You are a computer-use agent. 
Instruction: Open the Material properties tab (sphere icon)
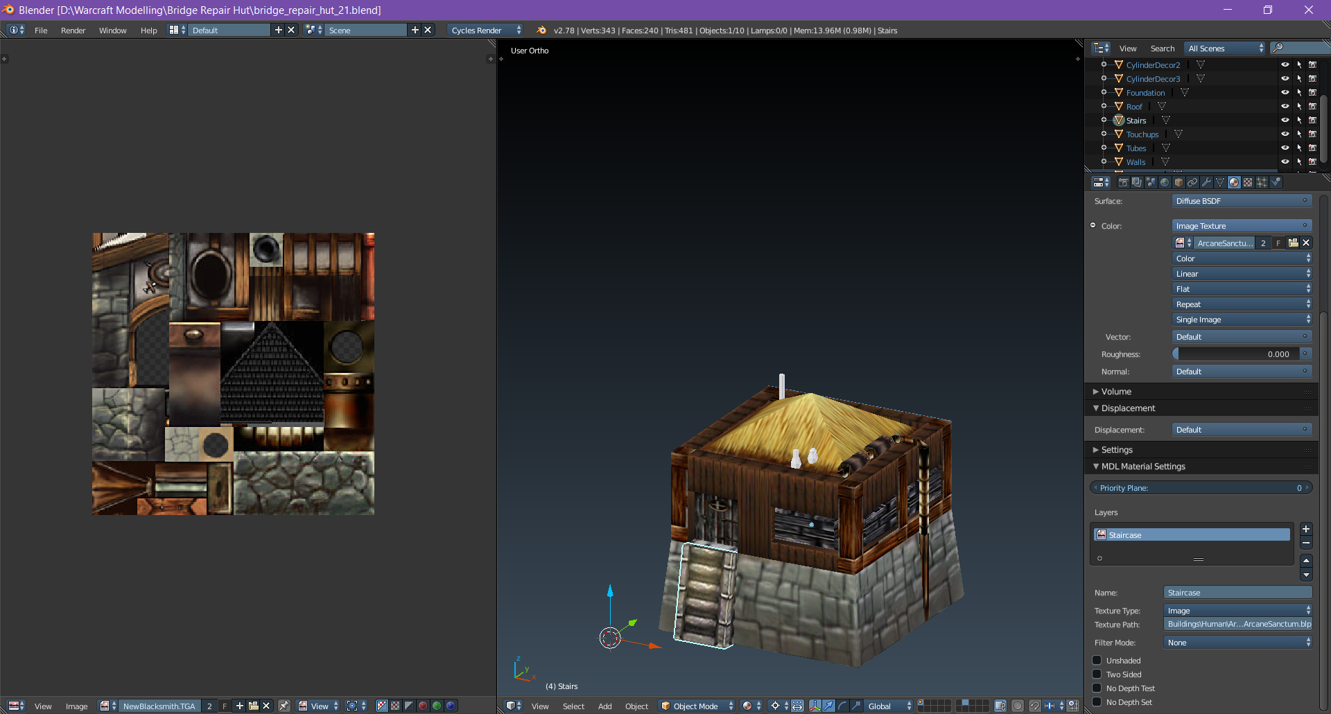pyautogui.click(x=1234, y=182)
